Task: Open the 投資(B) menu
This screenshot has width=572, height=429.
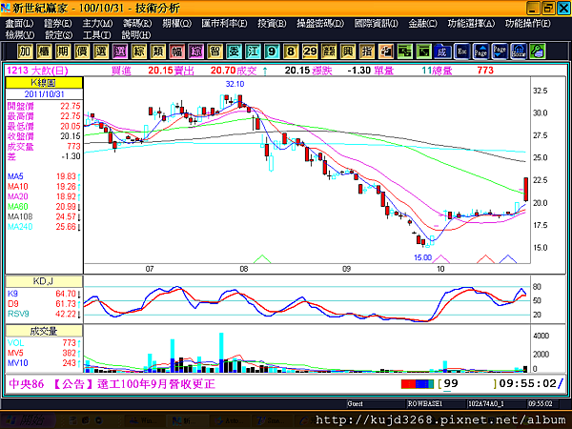Action: pos(272,24)
